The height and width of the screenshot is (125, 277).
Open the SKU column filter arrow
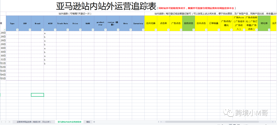pyautogui.click(x=30, y=30)
